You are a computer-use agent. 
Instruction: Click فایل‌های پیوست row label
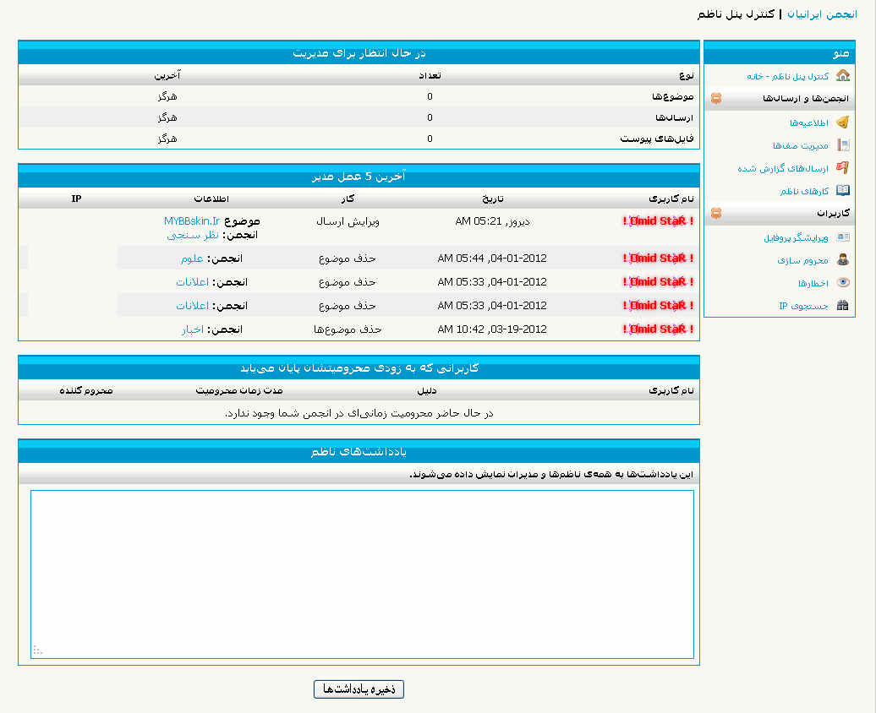[657, 139]
